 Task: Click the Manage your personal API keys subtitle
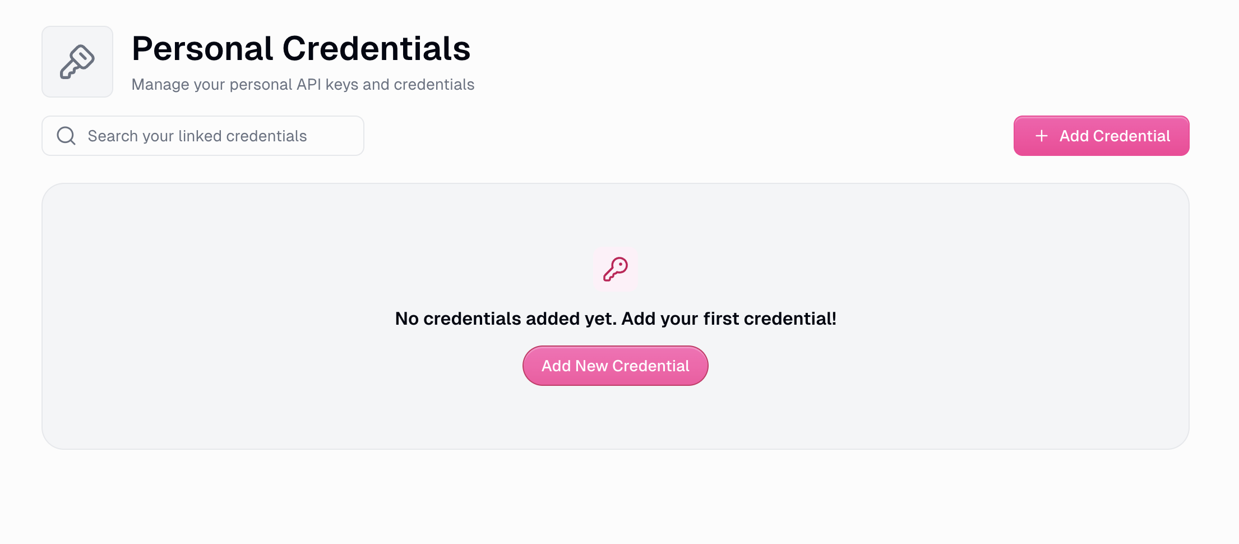point(303,84)
